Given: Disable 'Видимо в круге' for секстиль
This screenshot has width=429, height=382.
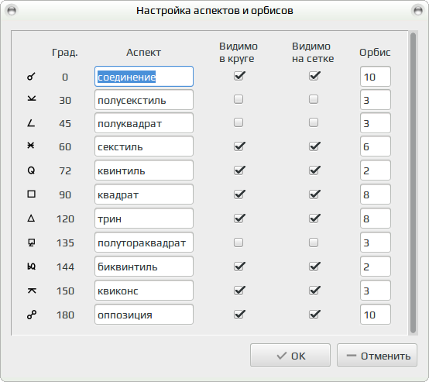Looking at the screenshot, I should (x=239, y=146).
